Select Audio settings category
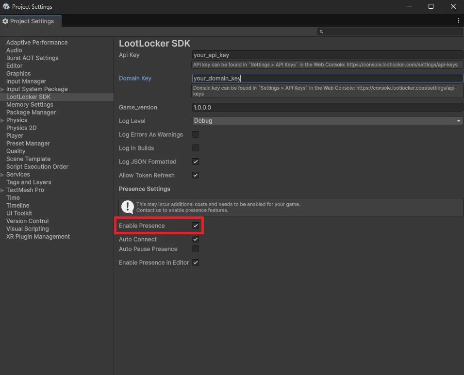The height and width of the screenshot is (375, 464). pos(14,50)
